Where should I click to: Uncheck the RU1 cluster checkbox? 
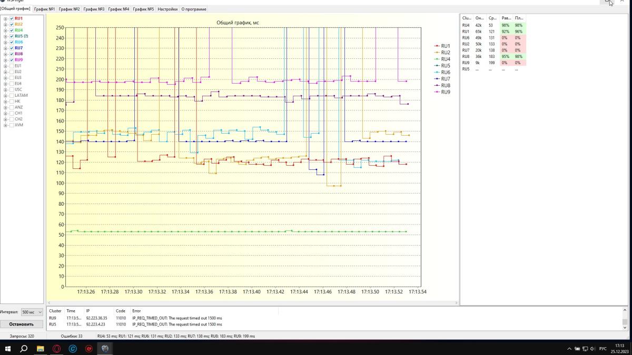coord(12,18)
